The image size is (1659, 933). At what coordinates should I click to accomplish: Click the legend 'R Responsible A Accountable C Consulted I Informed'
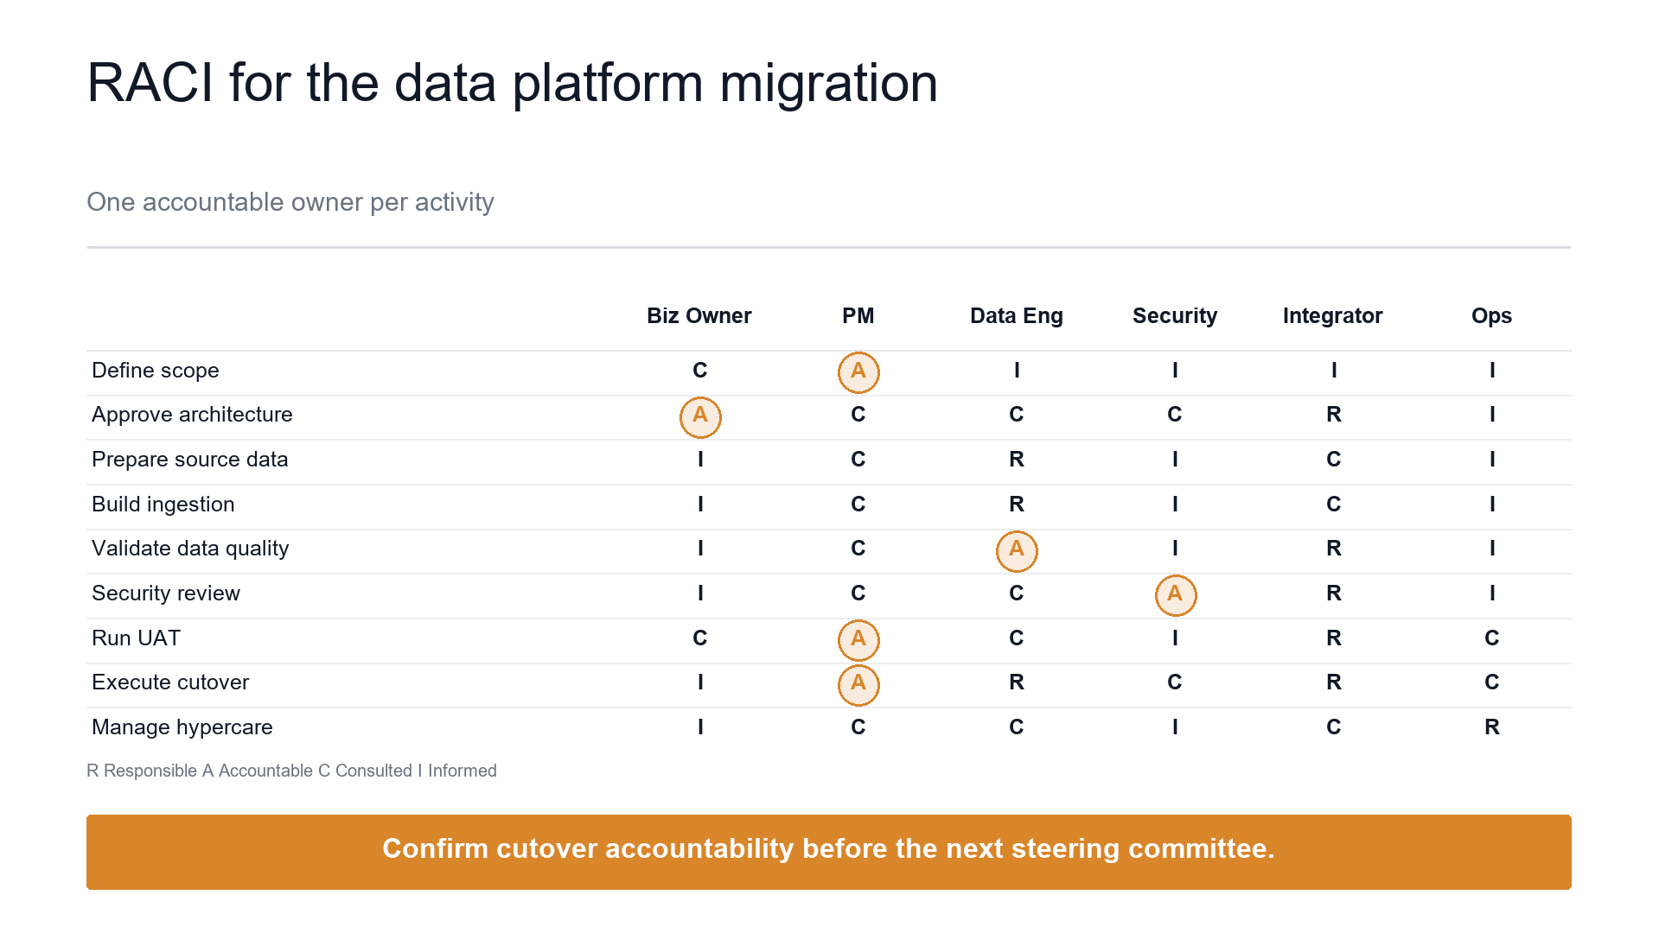(x=291, y=771)
